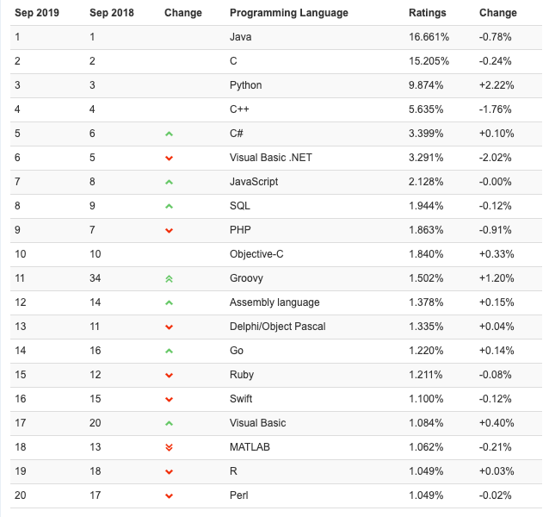Click the green up arrow beside C#

click(169, 134)
